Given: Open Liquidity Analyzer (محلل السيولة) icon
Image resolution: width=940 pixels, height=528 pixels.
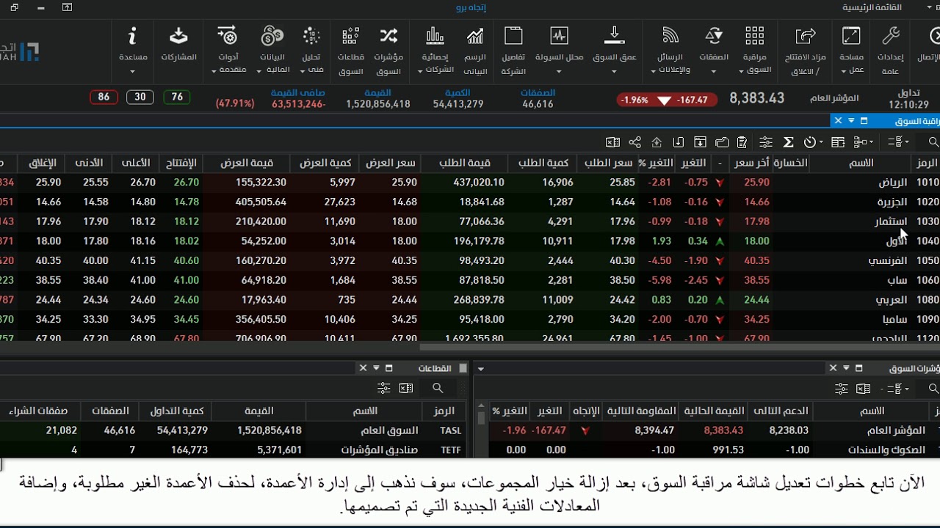Looking at the screenshot, I should point(559,36).
